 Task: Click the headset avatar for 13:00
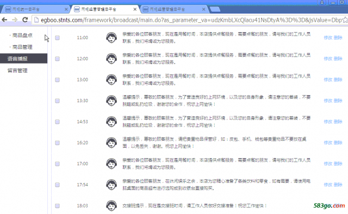[x=111, y=80]
